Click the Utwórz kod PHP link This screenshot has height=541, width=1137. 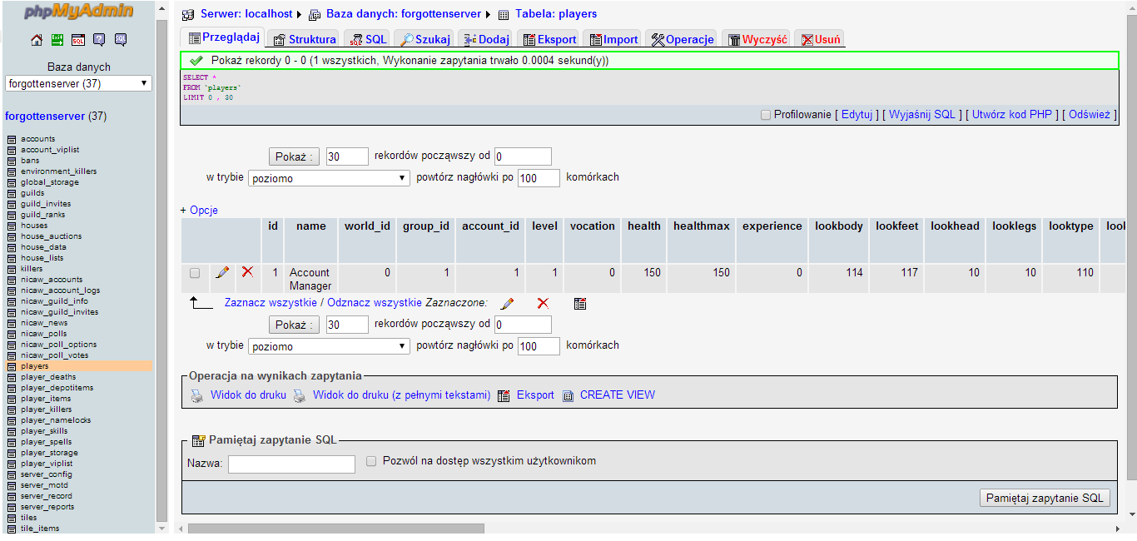pos(1012,115)
